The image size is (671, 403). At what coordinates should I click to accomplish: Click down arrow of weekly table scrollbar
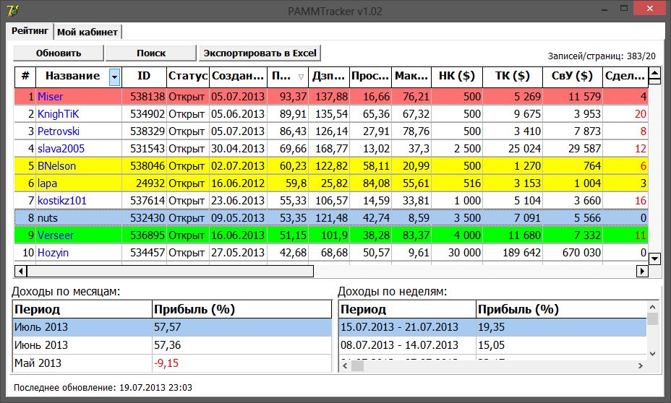pyautogui.click(x=652, y=354)
